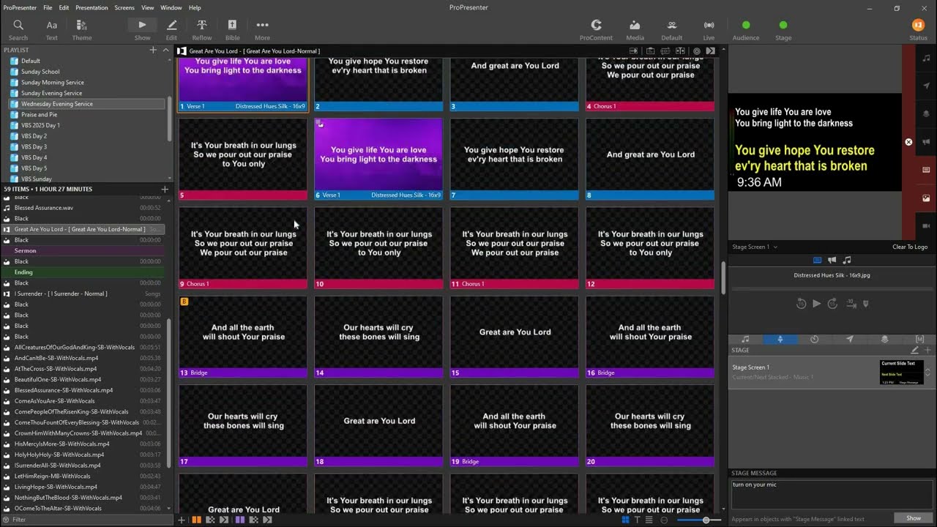
Task: Clear the messages layer
Action: point(926,86)
